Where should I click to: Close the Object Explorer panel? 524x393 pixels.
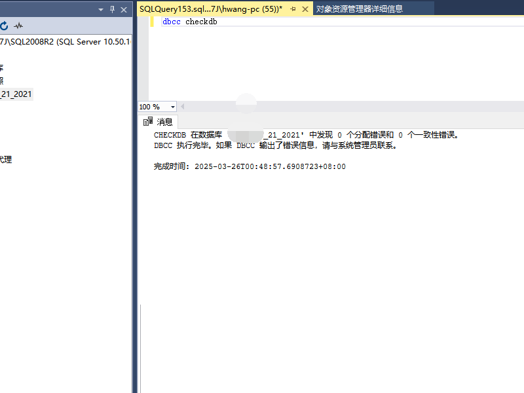coord(124,10)
